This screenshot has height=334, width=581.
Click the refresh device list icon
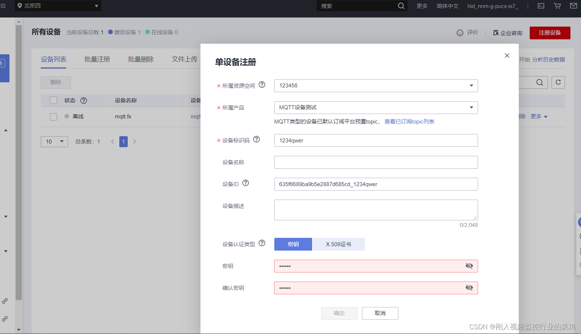click(x=558, y=82)
